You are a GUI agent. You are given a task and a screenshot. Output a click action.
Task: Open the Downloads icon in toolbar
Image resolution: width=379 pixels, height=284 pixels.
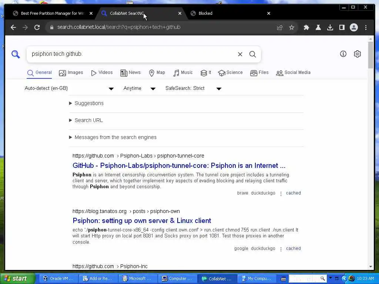click(330, 27)
